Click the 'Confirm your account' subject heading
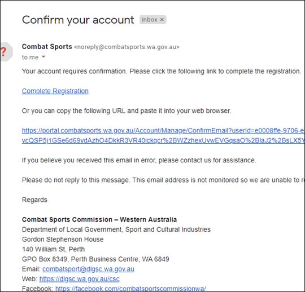 [x=78, y=20]
